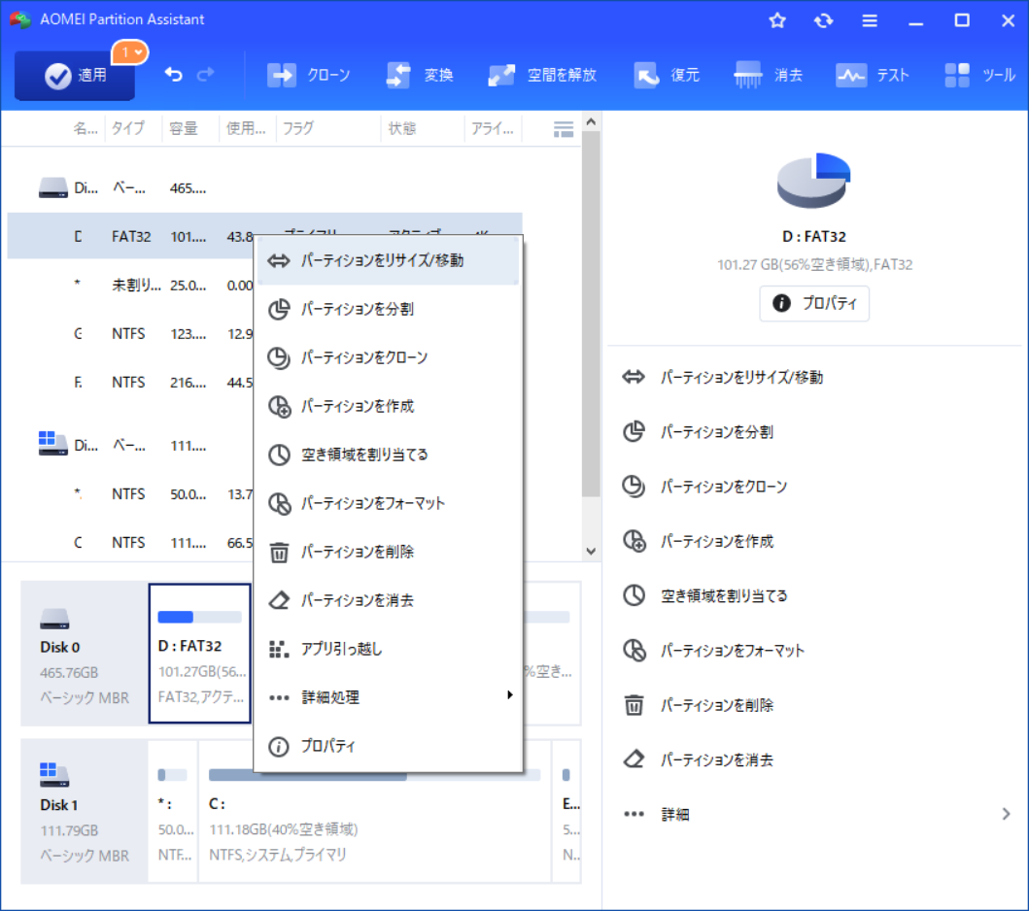The width and height of the screenshot is (1029, 911).
Task: Click the Redo arrow icon
Action: 206,75
